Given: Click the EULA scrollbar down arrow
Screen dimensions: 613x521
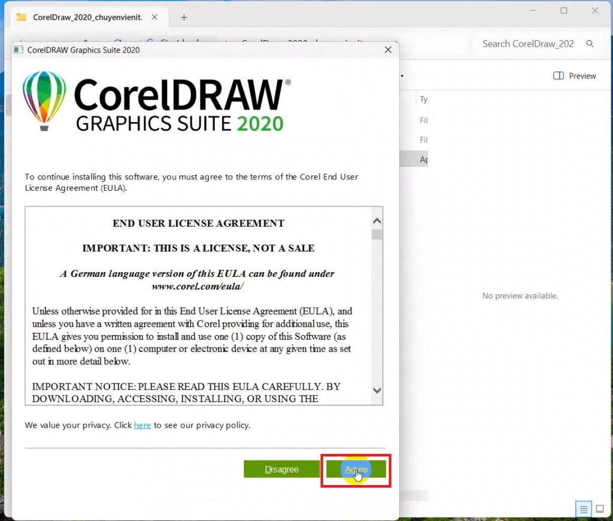Looking at the screenshot, I should coord(377,389).
